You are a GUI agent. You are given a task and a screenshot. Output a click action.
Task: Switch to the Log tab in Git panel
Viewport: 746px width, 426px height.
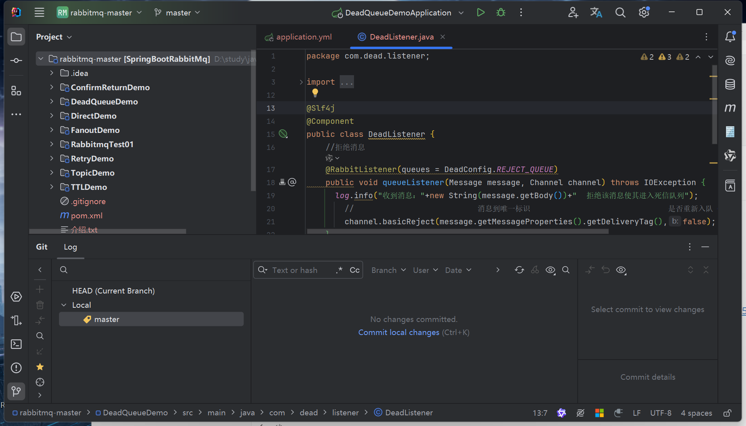pyautogui.click(x=70, y=247)
